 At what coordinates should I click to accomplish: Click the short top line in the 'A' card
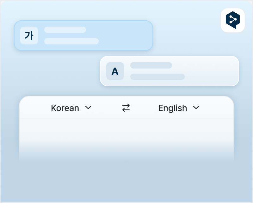(151, 65)
